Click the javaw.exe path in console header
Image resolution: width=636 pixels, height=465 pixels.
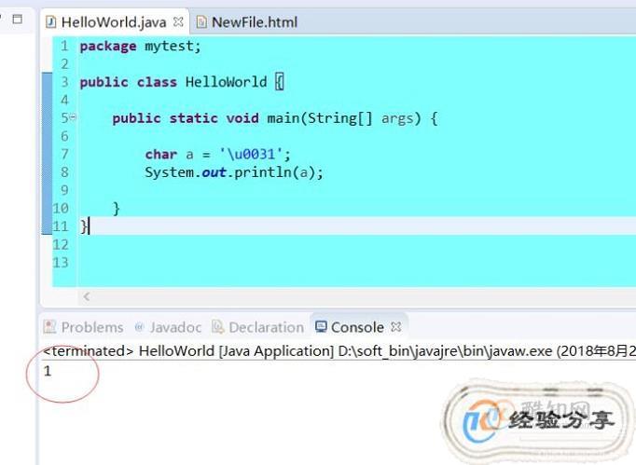point(445,351)
